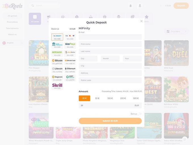Select USDT ERC20 payment method

tap(70, 78)
